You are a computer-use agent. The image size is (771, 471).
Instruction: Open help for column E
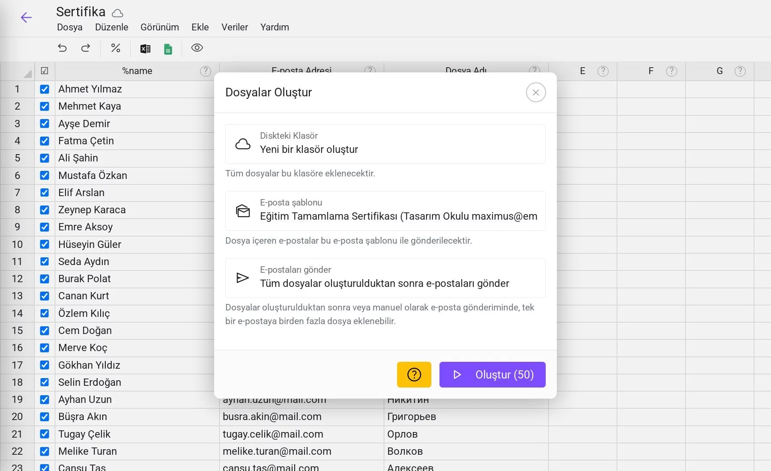603,71
